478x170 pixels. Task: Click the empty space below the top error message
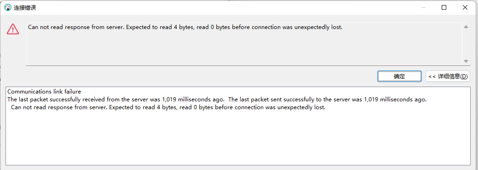pos(244,48)
